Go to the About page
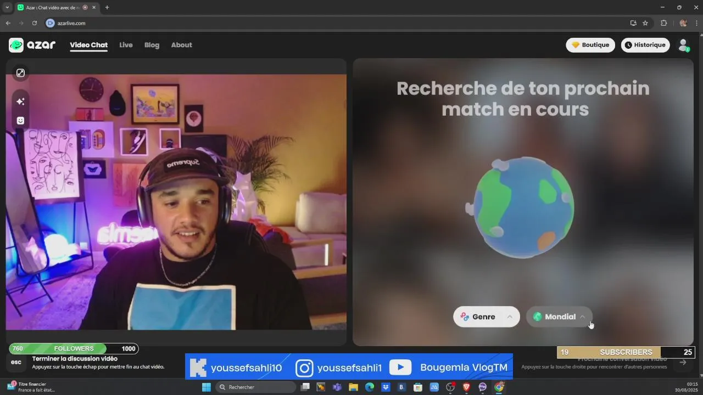 point(181,45)
